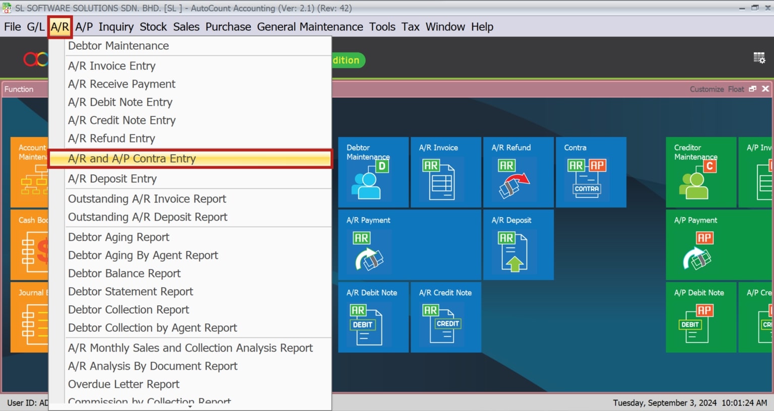774x411 pixels.
Task: Click the Customize link on the Function panel
Action: (706, 89)
